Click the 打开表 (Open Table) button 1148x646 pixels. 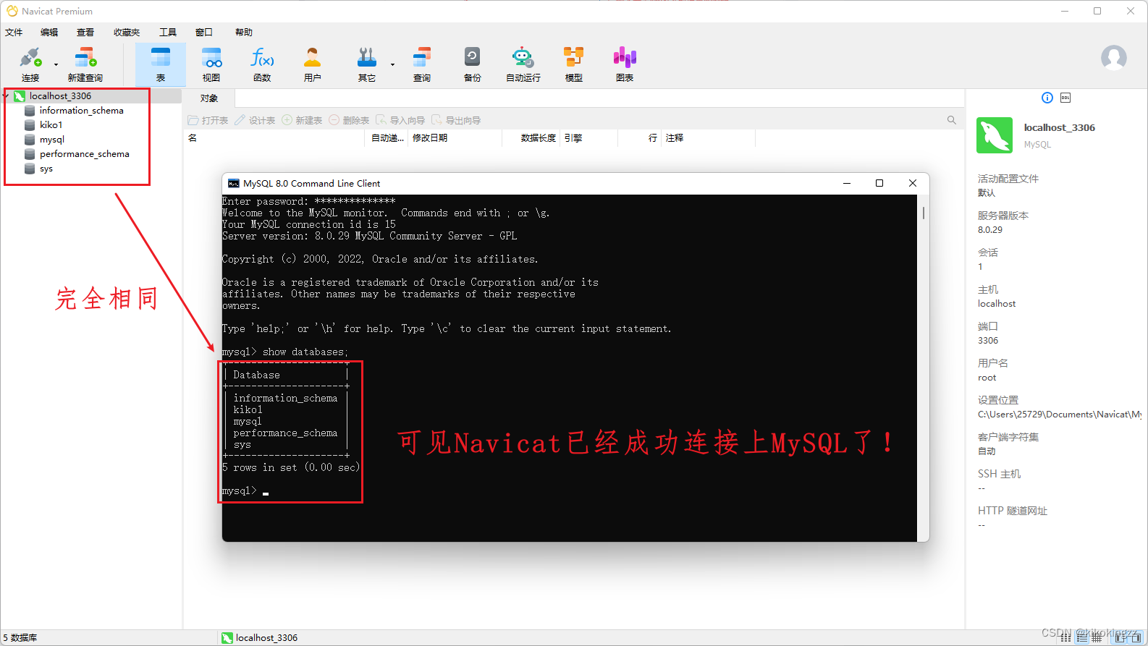(x=208, y=120)
